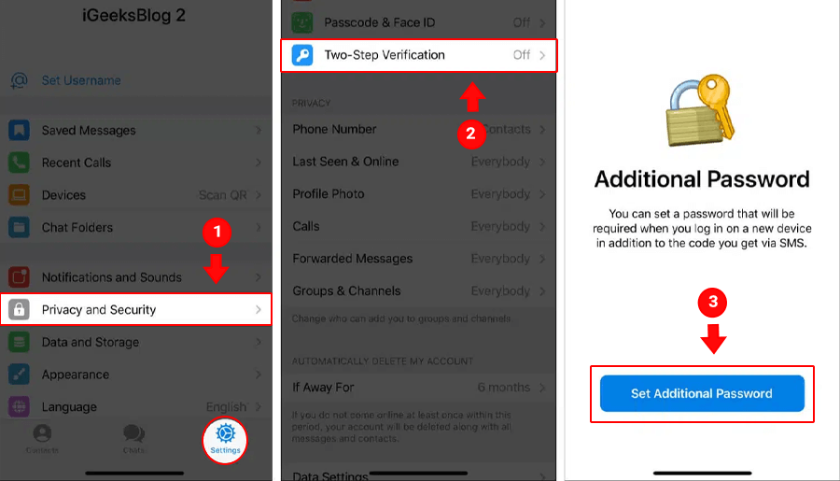840x481 pixels.
Task: Click the Appearance brush icon
Action: tap(19, 375)
